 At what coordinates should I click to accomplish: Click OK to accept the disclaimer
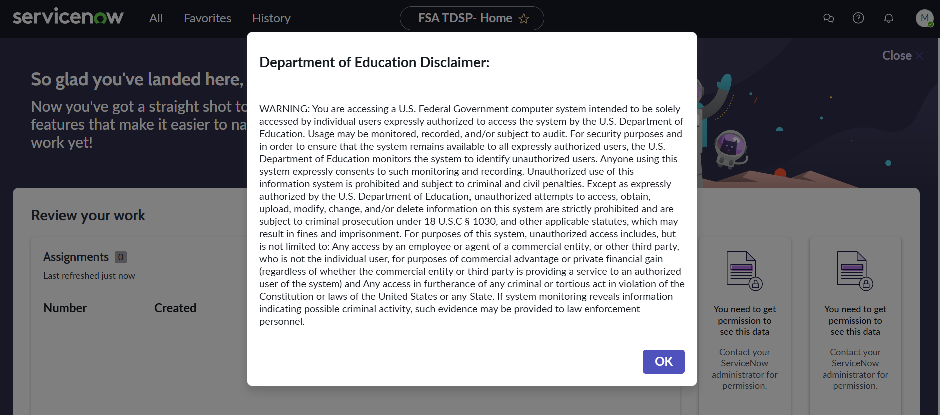(663, 361)
